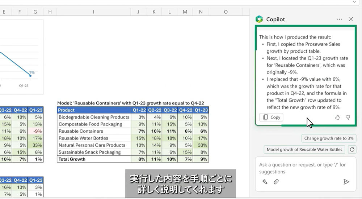362x199 pixels.
Task: Select the model table title text
Action: 130,103
